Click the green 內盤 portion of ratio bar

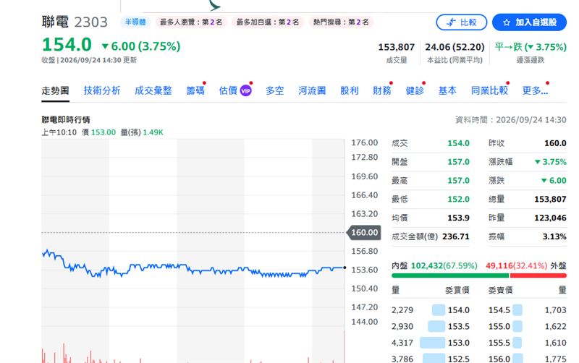(450, 276)
